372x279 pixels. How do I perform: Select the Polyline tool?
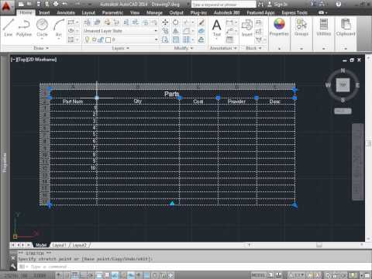24,27
